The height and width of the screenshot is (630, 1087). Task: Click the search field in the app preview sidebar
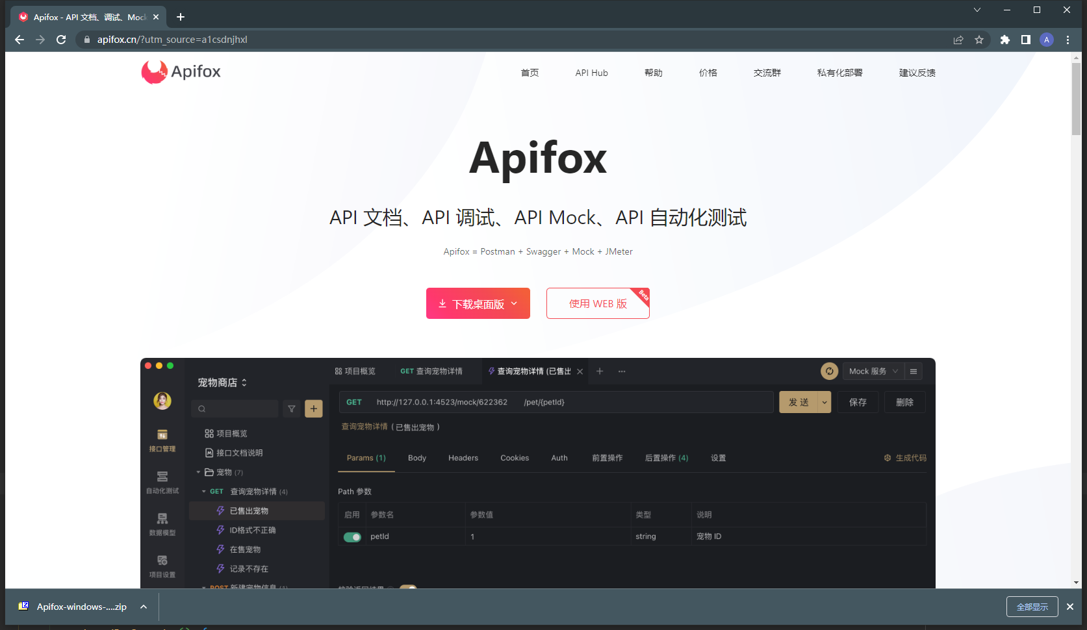click(235, 409)
